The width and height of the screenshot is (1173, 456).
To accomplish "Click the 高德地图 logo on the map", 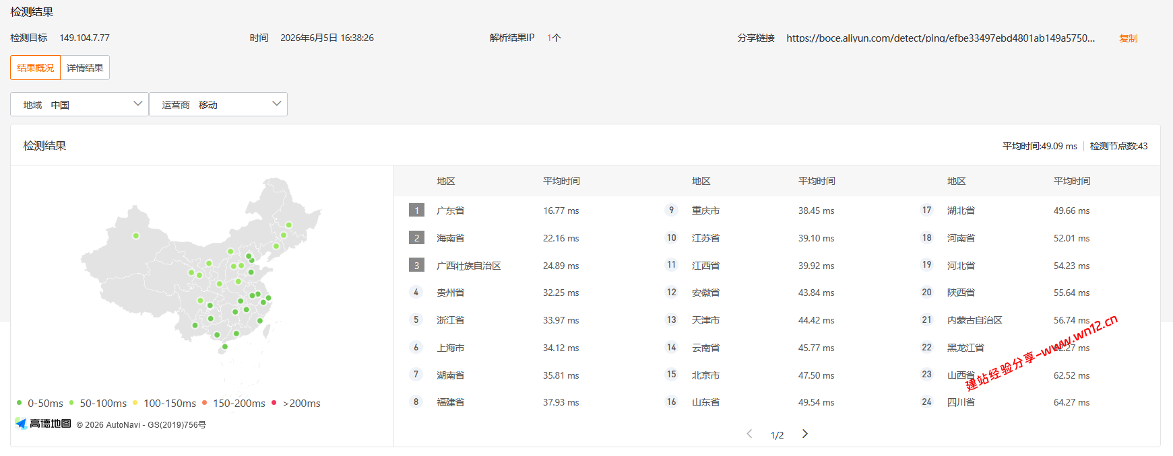I will click(43, 424).
